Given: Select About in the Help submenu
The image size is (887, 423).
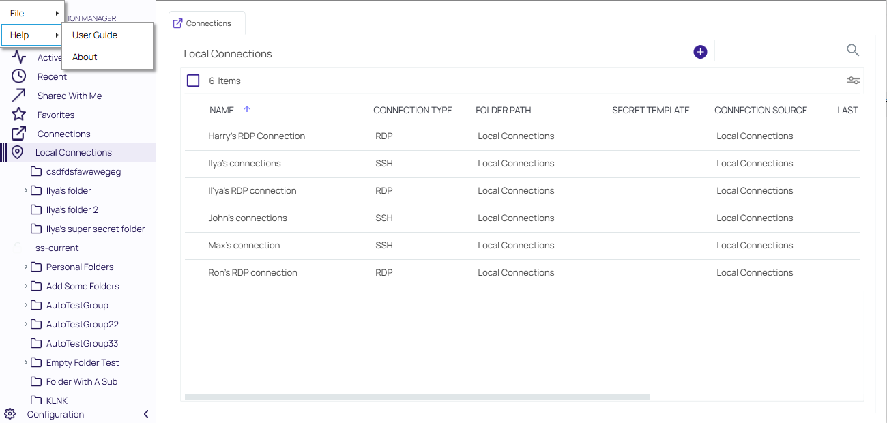Looking at the screenshot, I should (x=85, y=57).
